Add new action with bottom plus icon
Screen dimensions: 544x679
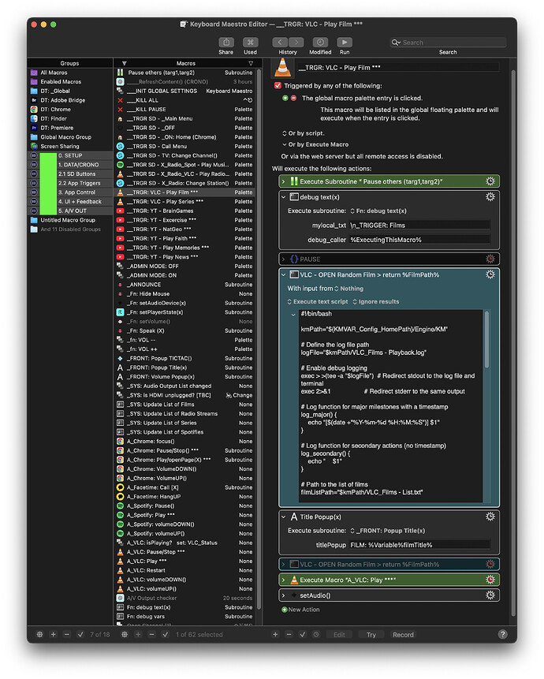coord(275,634)
